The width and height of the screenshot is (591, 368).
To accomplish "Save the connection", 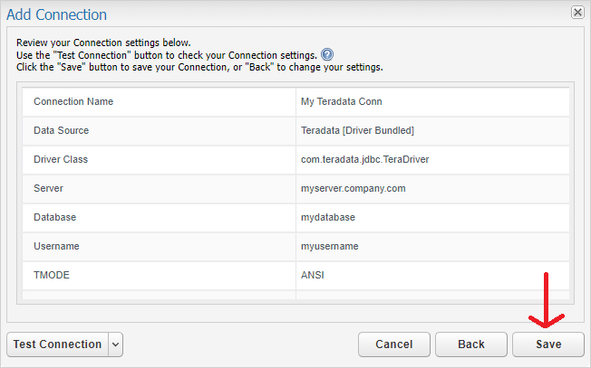I will pyautogui.click(x=548, y=344).
